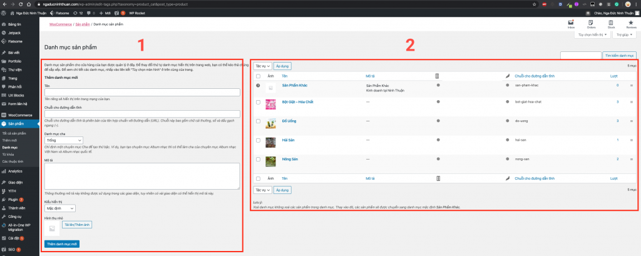641x256 pixels.
Task: Open the Chrome profile avatar
Action: (x=628, y=4)
